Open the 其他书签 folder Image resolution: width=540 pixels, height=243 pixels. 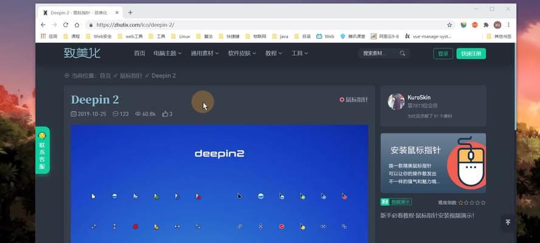[x=499, y=36]
